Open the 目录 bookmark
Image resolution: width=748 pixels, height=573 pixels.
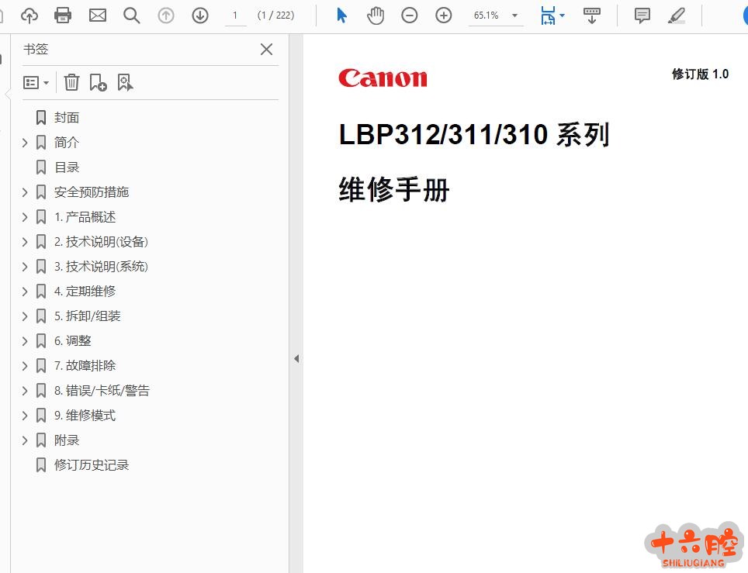tap(67, 167)
